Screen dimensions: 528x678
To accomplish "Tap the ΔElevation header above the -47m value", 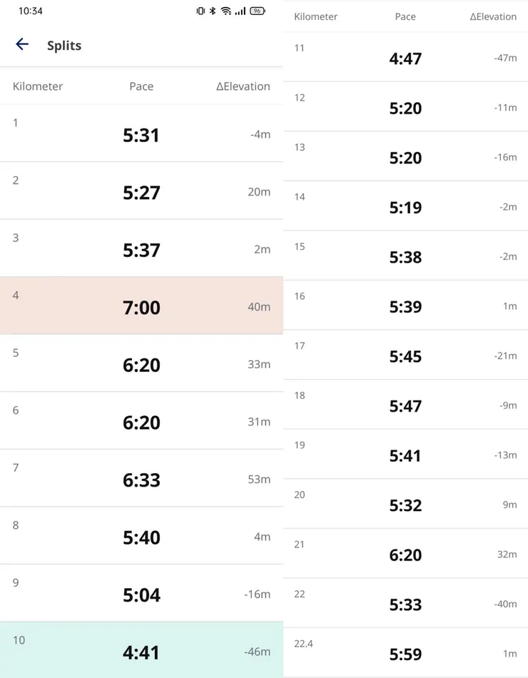I will 493,16.
